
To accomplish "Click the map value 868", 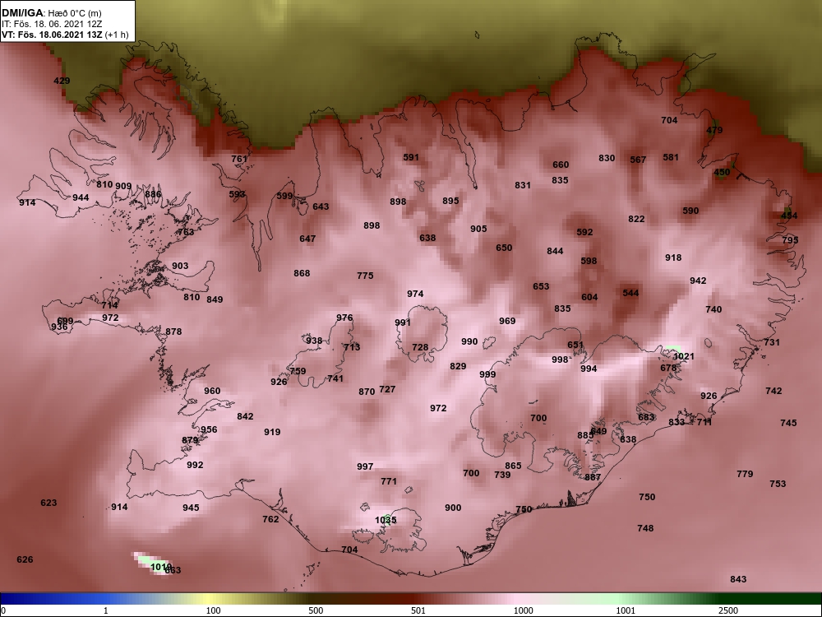I will pos(302,273).
